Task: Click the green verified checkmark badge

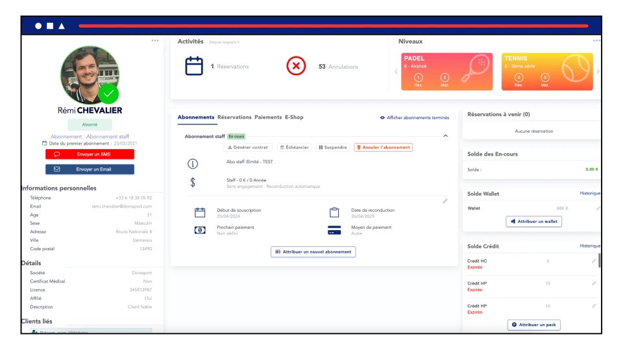Action: pyautogui.click(x=108, y=93)
